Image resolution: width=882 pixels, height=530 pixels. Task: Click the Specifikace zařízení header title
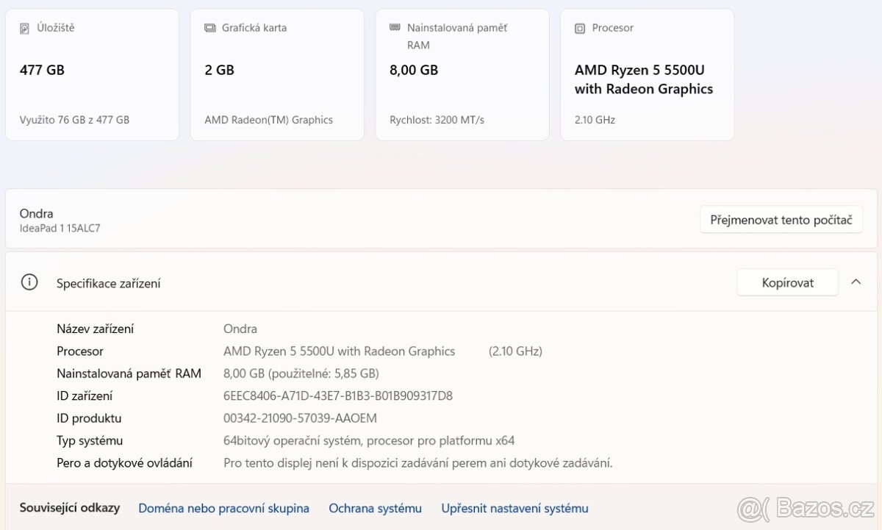(109, 283)
